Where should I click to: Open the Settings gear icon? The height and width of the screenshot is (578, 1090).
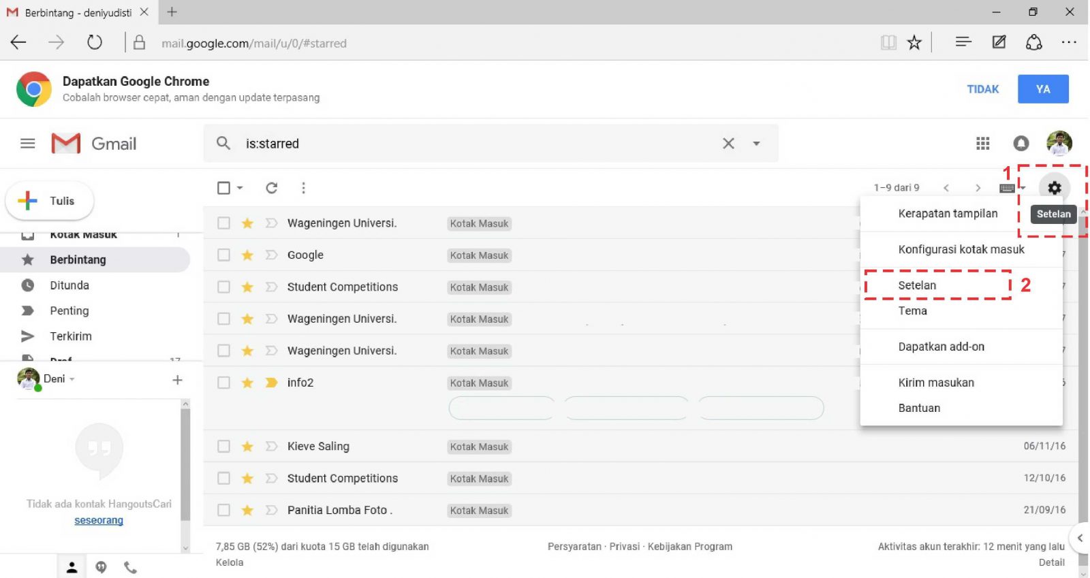tap(1054, 188)
